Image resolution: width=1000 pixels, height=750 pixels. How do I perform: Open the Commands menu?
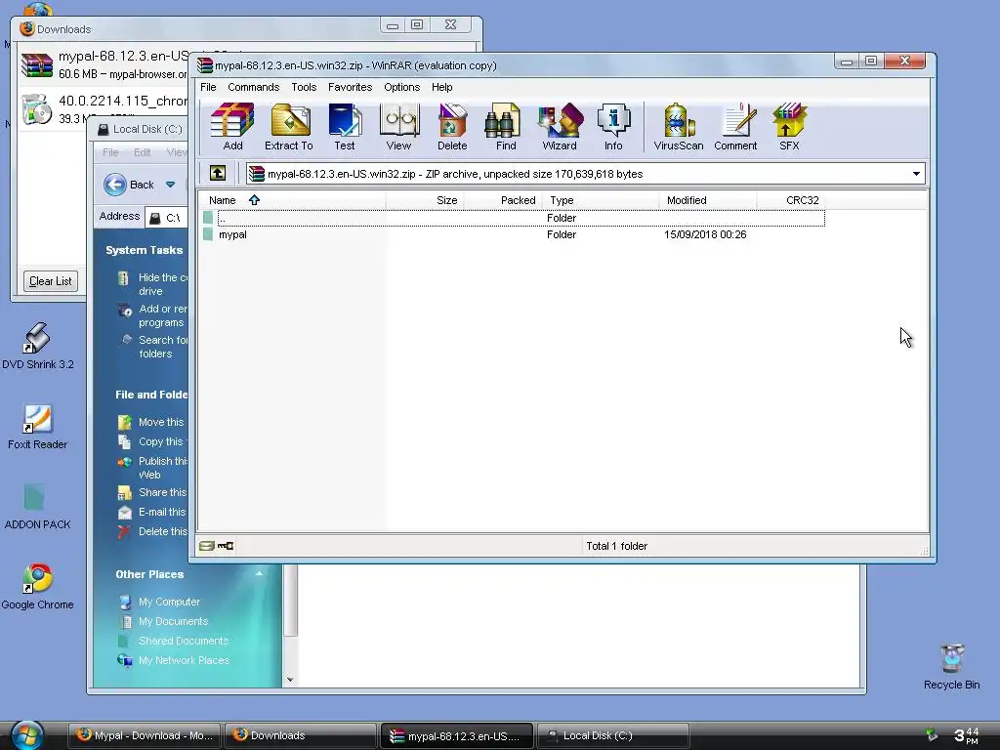pos(253,87)
